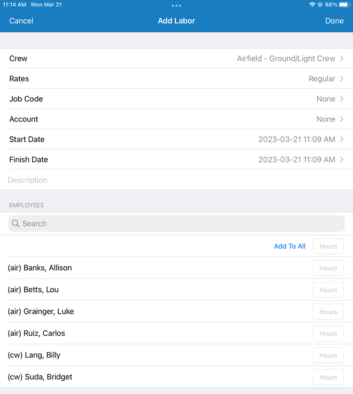Cancel adding labor

tap(21, 21)
